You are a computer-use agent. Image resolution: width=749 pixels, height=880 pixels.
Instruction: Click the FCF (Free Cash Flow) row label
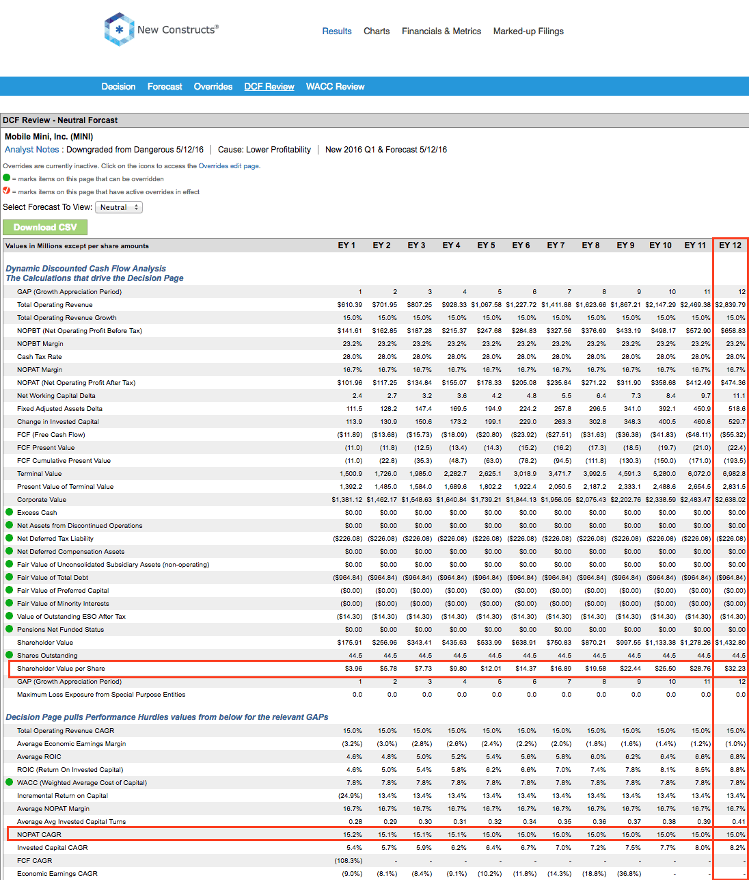coord(51,435)
